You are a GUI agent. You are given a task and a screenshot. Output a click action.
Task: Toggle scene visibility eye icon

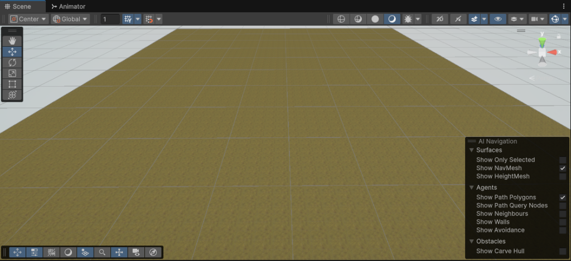click(498, 19)
